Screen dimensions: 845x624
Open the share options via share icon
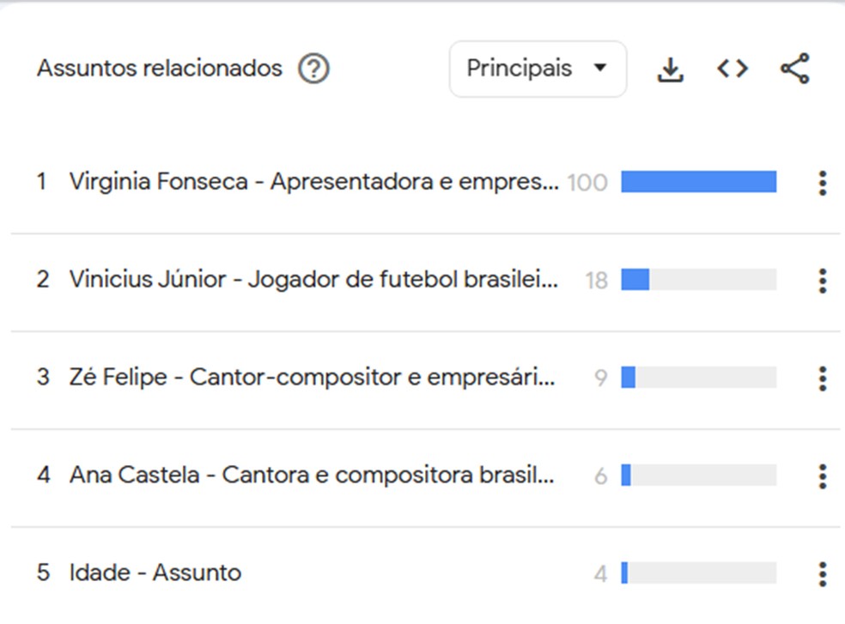793,69
